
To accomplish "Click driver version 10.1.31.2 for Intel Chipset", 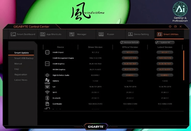I will (x=95, y=52).
